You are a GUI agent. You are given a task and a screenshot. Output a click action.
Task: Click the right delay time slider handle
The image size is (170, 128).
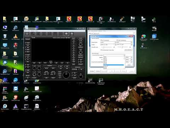pos(122,47)
